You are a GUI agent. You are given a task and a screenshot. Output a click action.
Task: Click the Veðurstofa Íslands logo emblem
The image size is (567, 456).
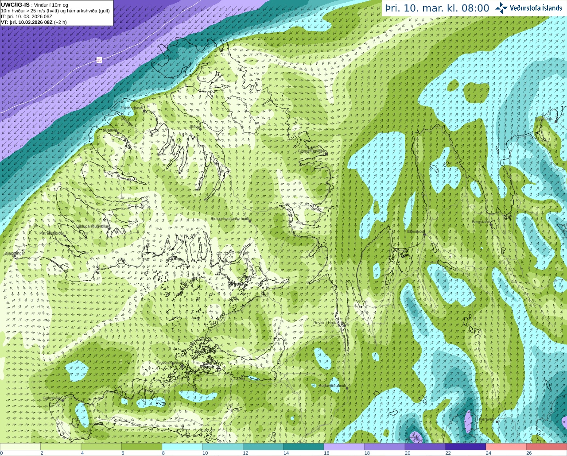coord(501,8)
